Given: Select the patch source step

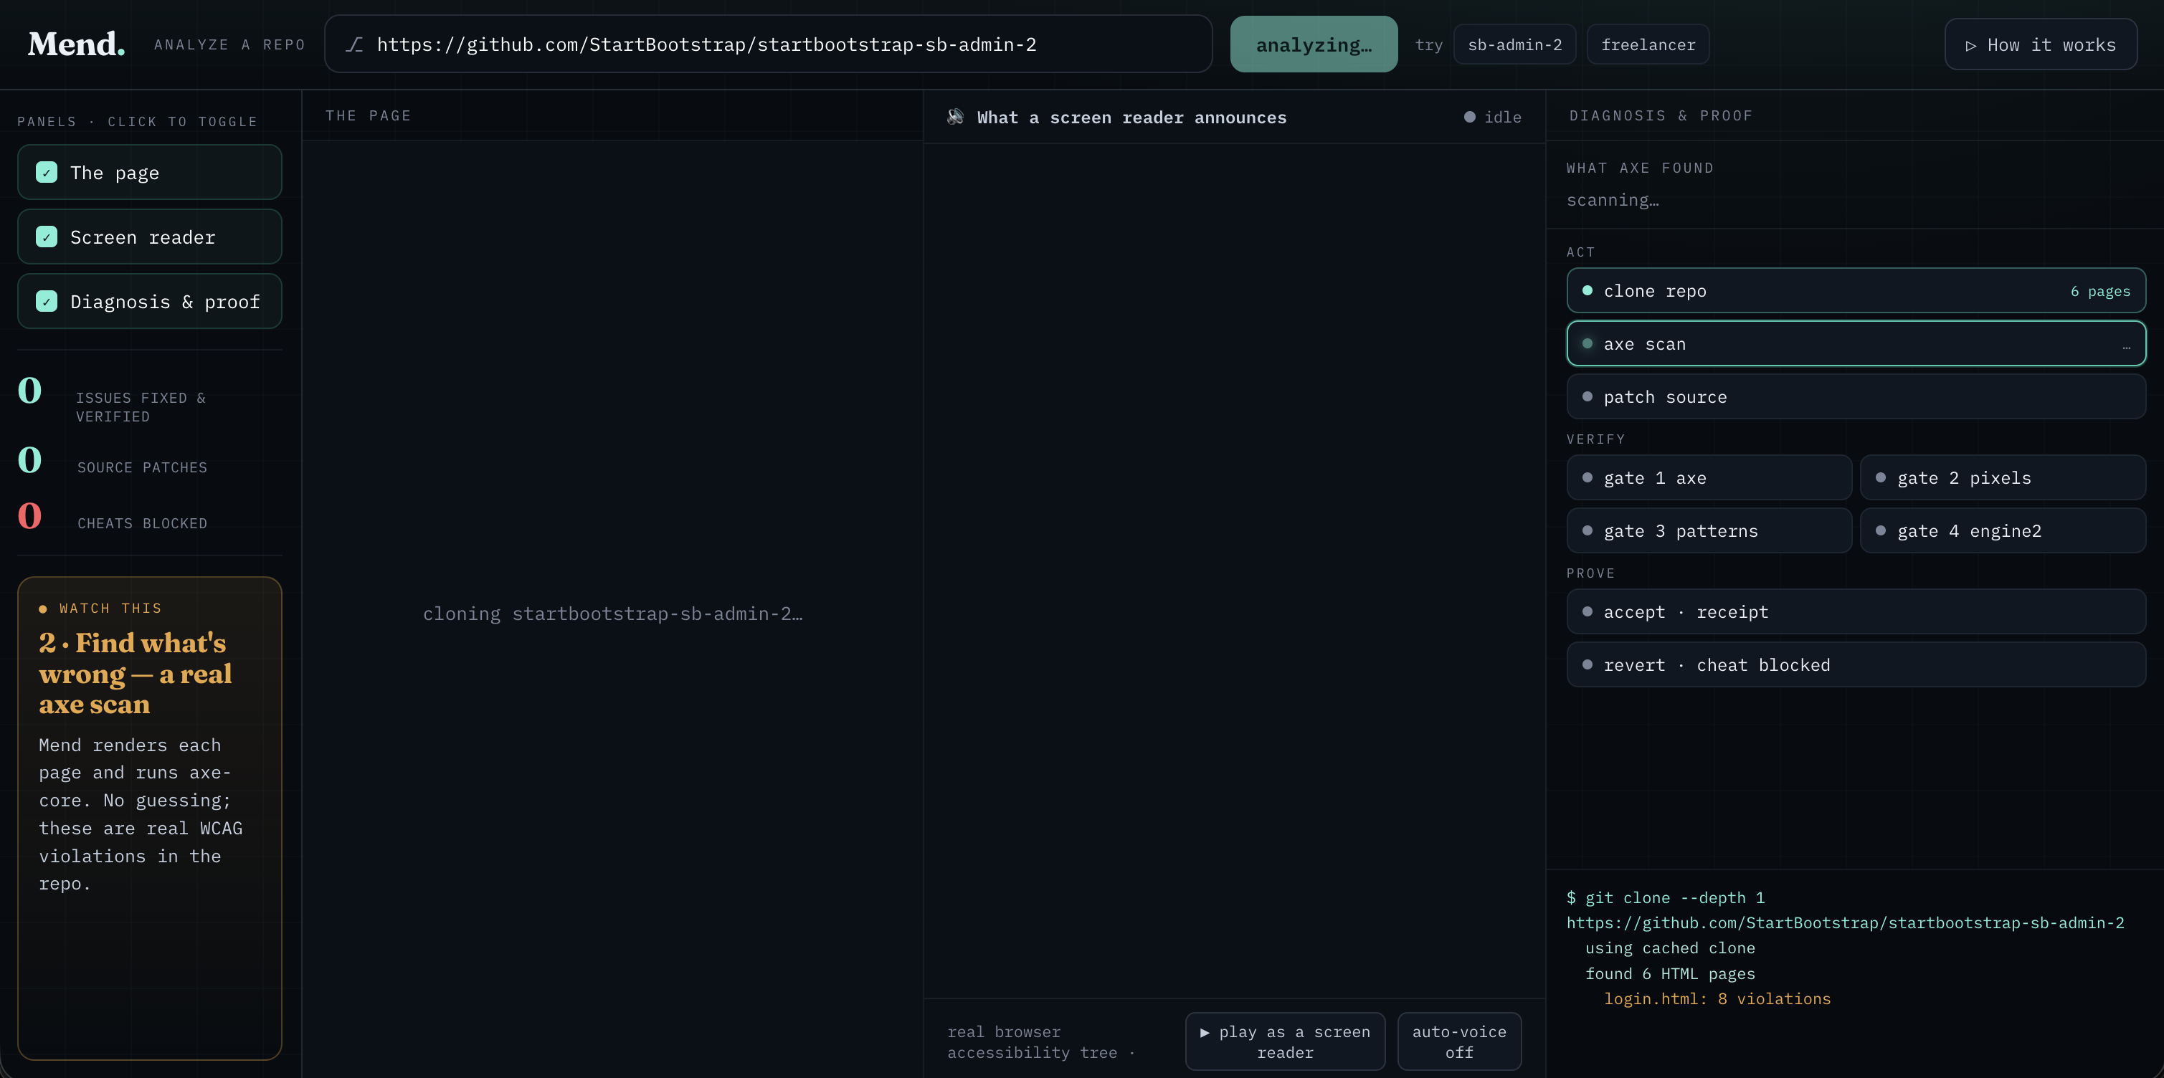Looking at the screenshot, I should click(x=1856, y=396).
